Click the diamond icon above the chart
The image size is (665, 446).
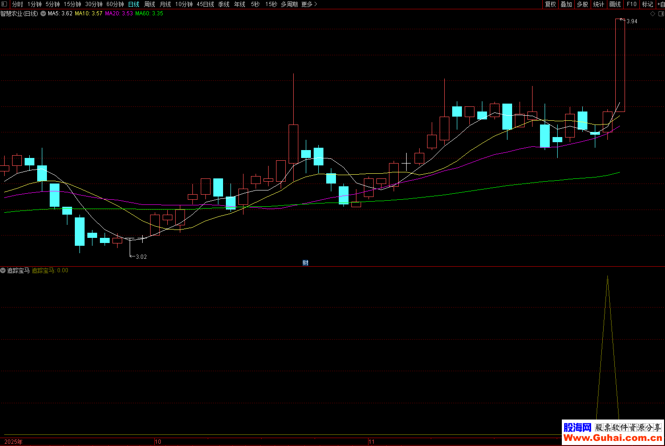pos(652,14)
